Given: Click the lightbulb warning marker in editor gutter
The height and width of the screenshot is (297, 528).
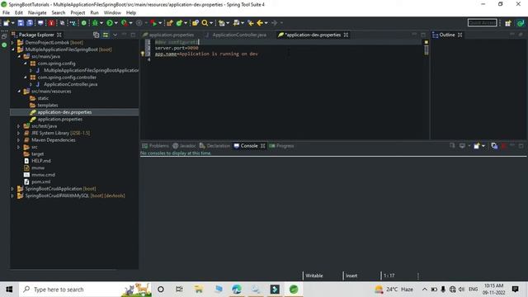Looking at the screenshot, I should (x=143, y=54).
